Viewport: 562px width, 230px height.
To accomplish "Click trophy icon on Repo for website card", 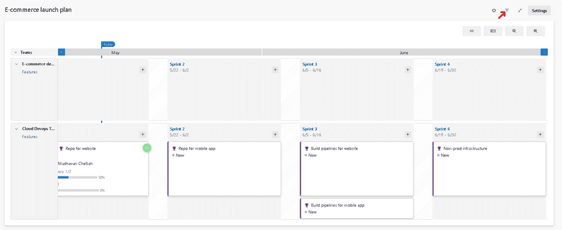I will pyautogui.click(x=61, y=149).
